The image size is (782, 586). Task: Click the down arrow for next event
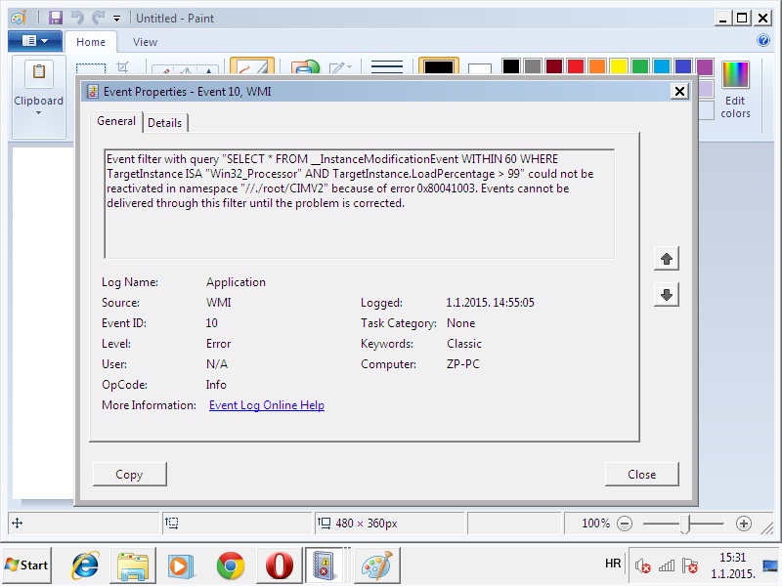666,295
